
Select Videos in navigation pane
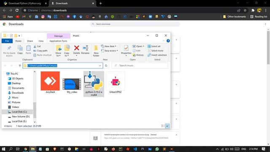(x=13, y=107)
